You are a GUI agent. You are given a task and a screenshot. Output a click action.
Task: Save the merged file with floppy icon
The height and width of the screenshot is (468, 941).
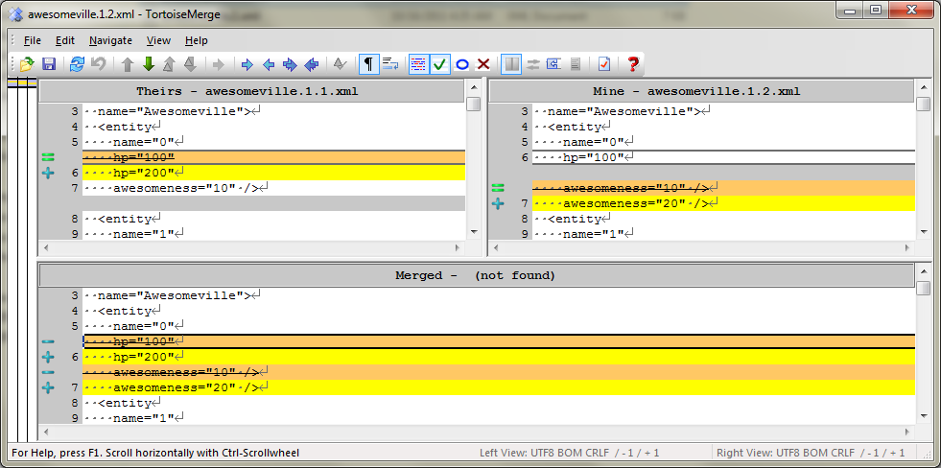click(x=48, y=64)
